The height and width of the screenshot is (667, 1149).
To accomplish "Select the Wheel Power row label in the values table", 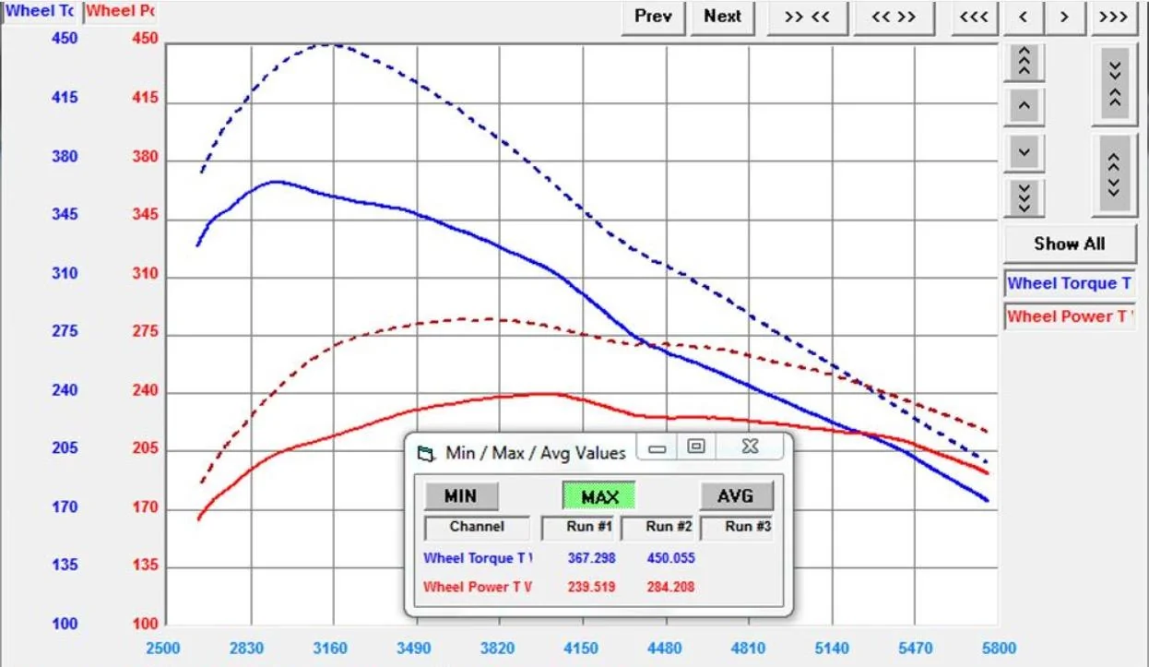I will (x=478, y=587).
